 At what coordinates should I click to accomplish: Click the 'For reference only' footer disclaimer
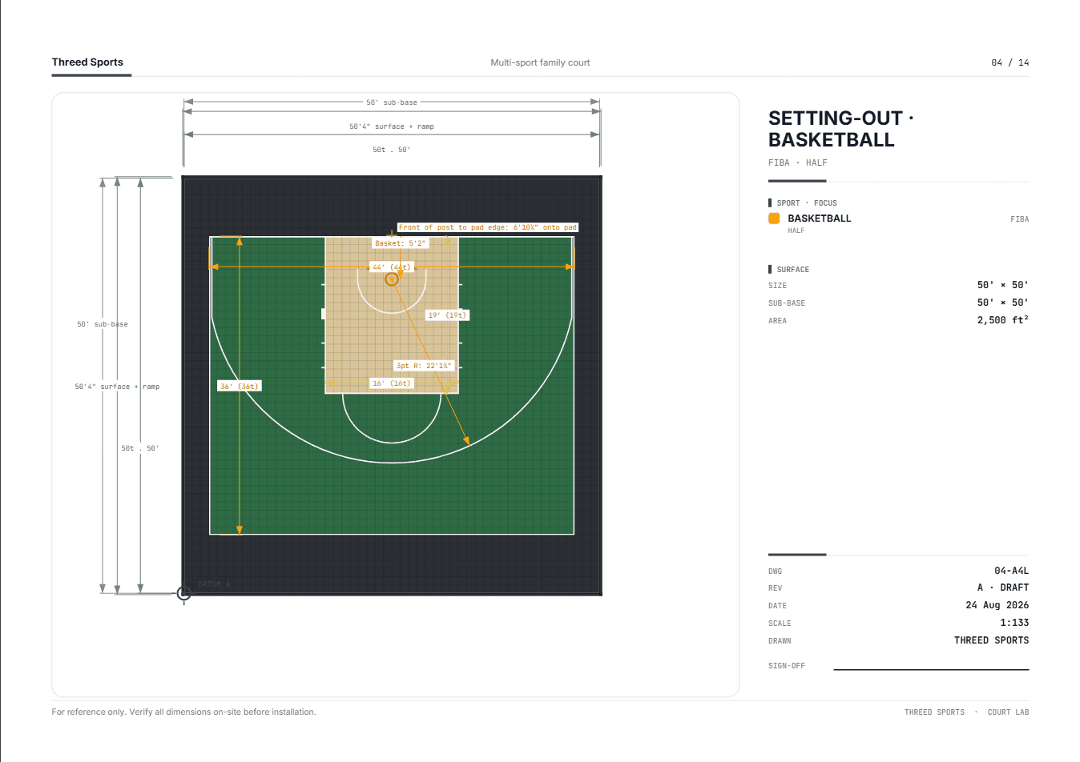click(x=183, y=712)
